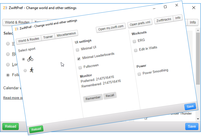
Task: Click the Save button in back window
Action: coord(192,126)
